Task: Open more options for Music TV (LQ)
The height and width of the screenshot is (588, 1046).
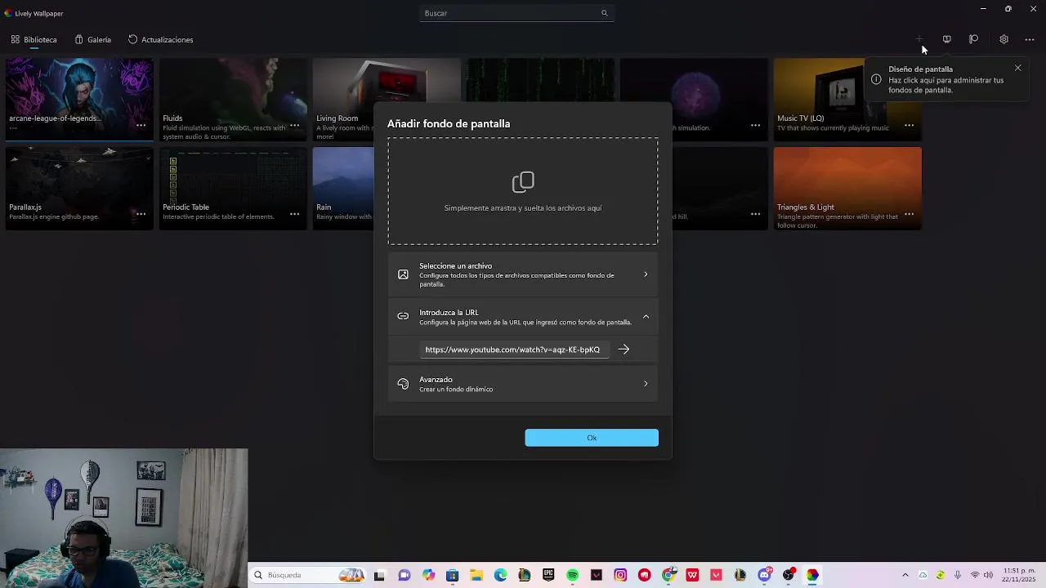Action: click(x=909, y=125)
